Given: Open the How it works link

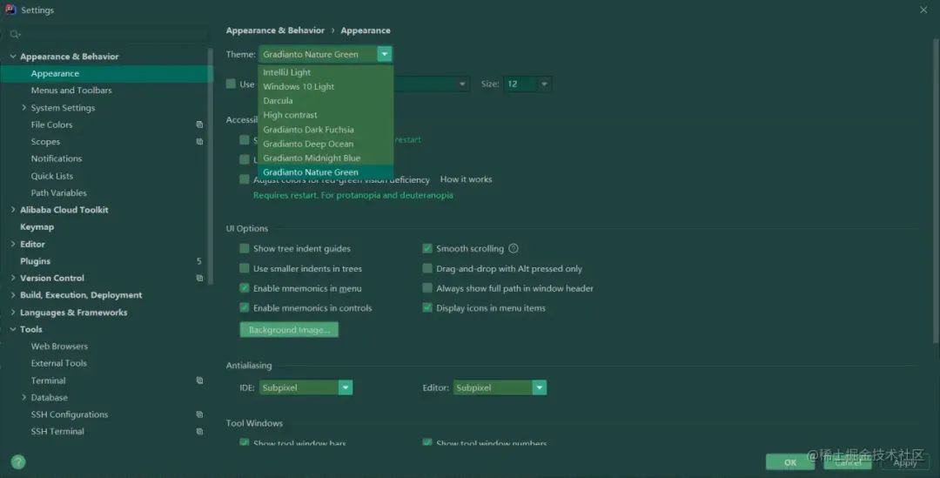Looking at the screenshot, I should [466, 179].
